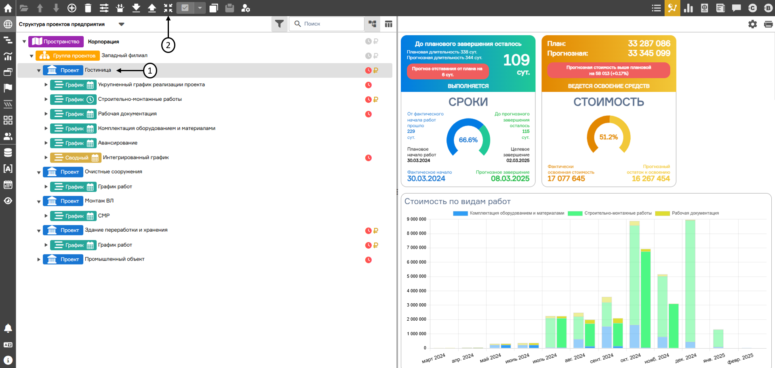Click the Поиск search field

(326, 24)
